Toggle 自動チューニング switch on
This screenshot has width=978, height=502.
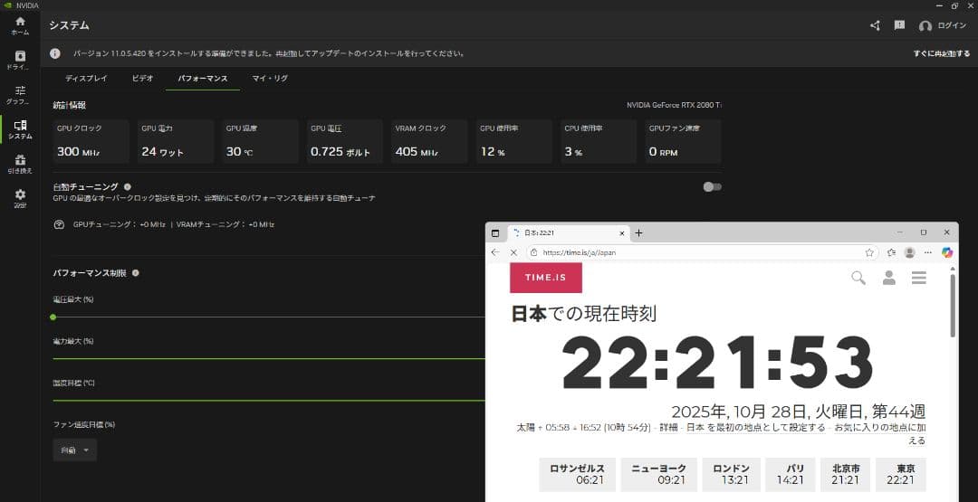click(712, 187)
